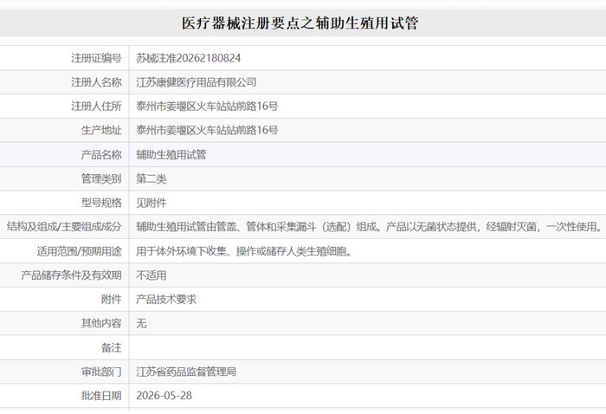Viewport: 606px width, 414px height.
Task: Click the title 医疗器械注册要点之辅助生殖用试管
Action: [300, 23]
